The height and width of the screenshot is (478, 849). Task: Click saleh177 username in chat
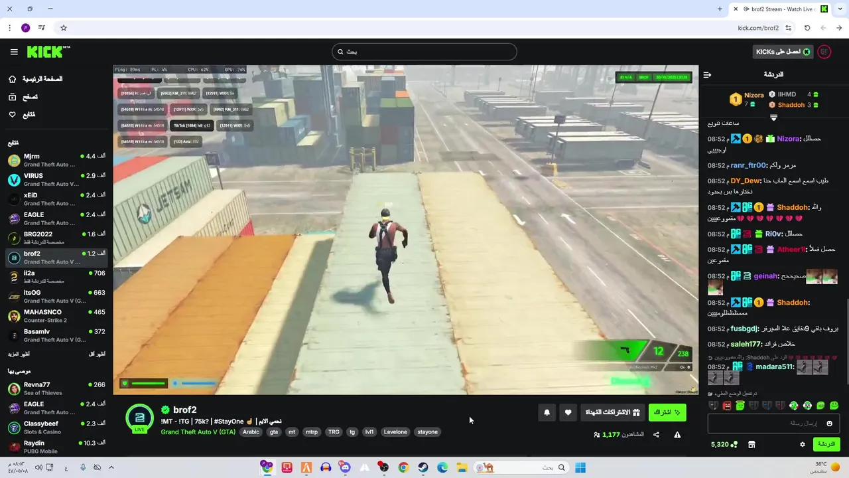[746, 344]
